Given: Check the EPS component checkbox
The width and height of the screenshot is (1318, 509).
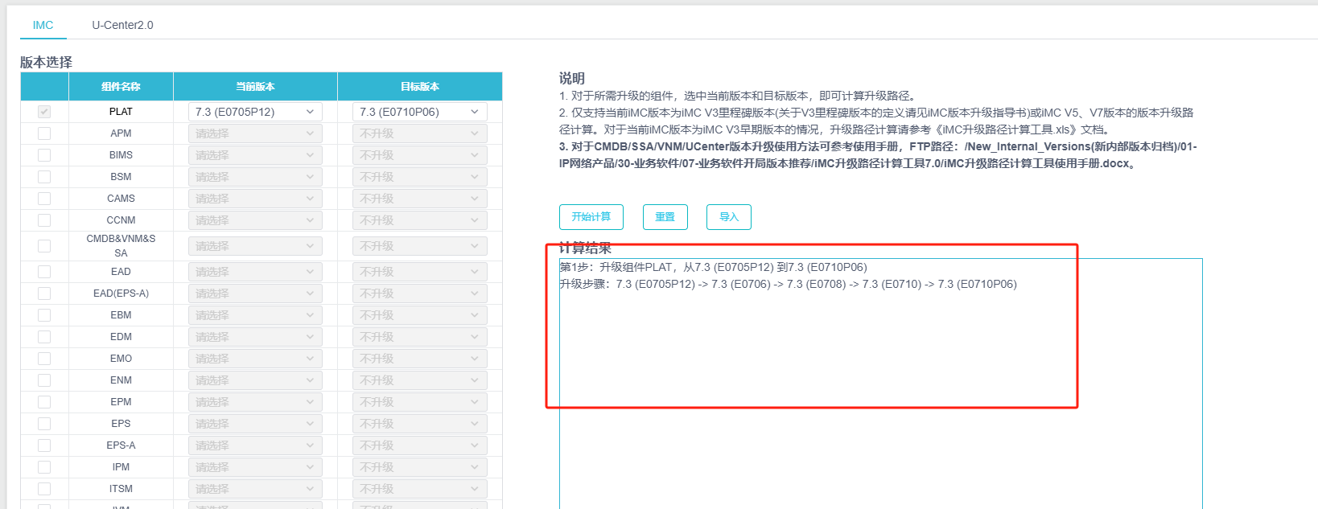Looking at the screenshot, I should point(44,424).
